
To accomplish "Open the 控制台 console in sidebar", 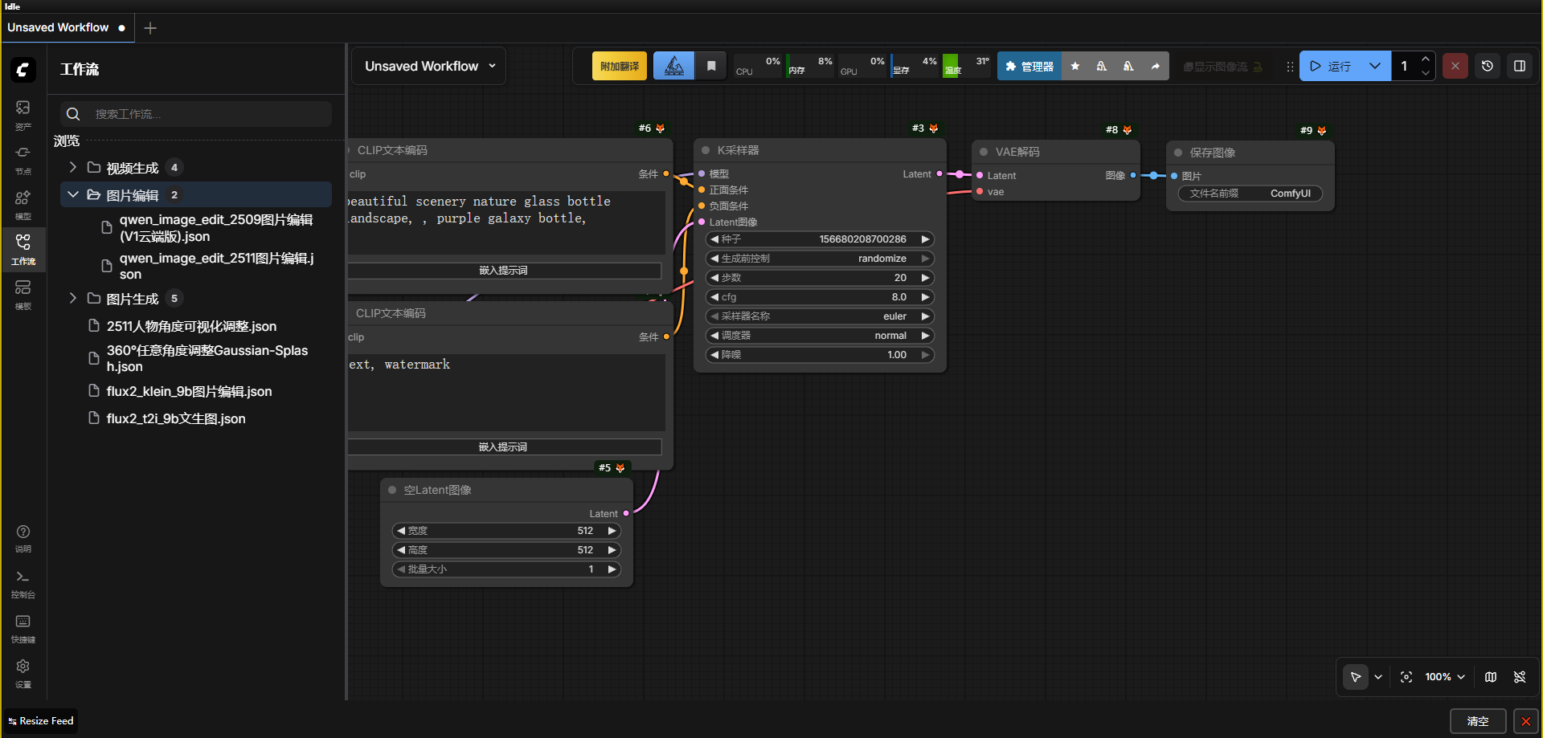I will coord(23,583).
